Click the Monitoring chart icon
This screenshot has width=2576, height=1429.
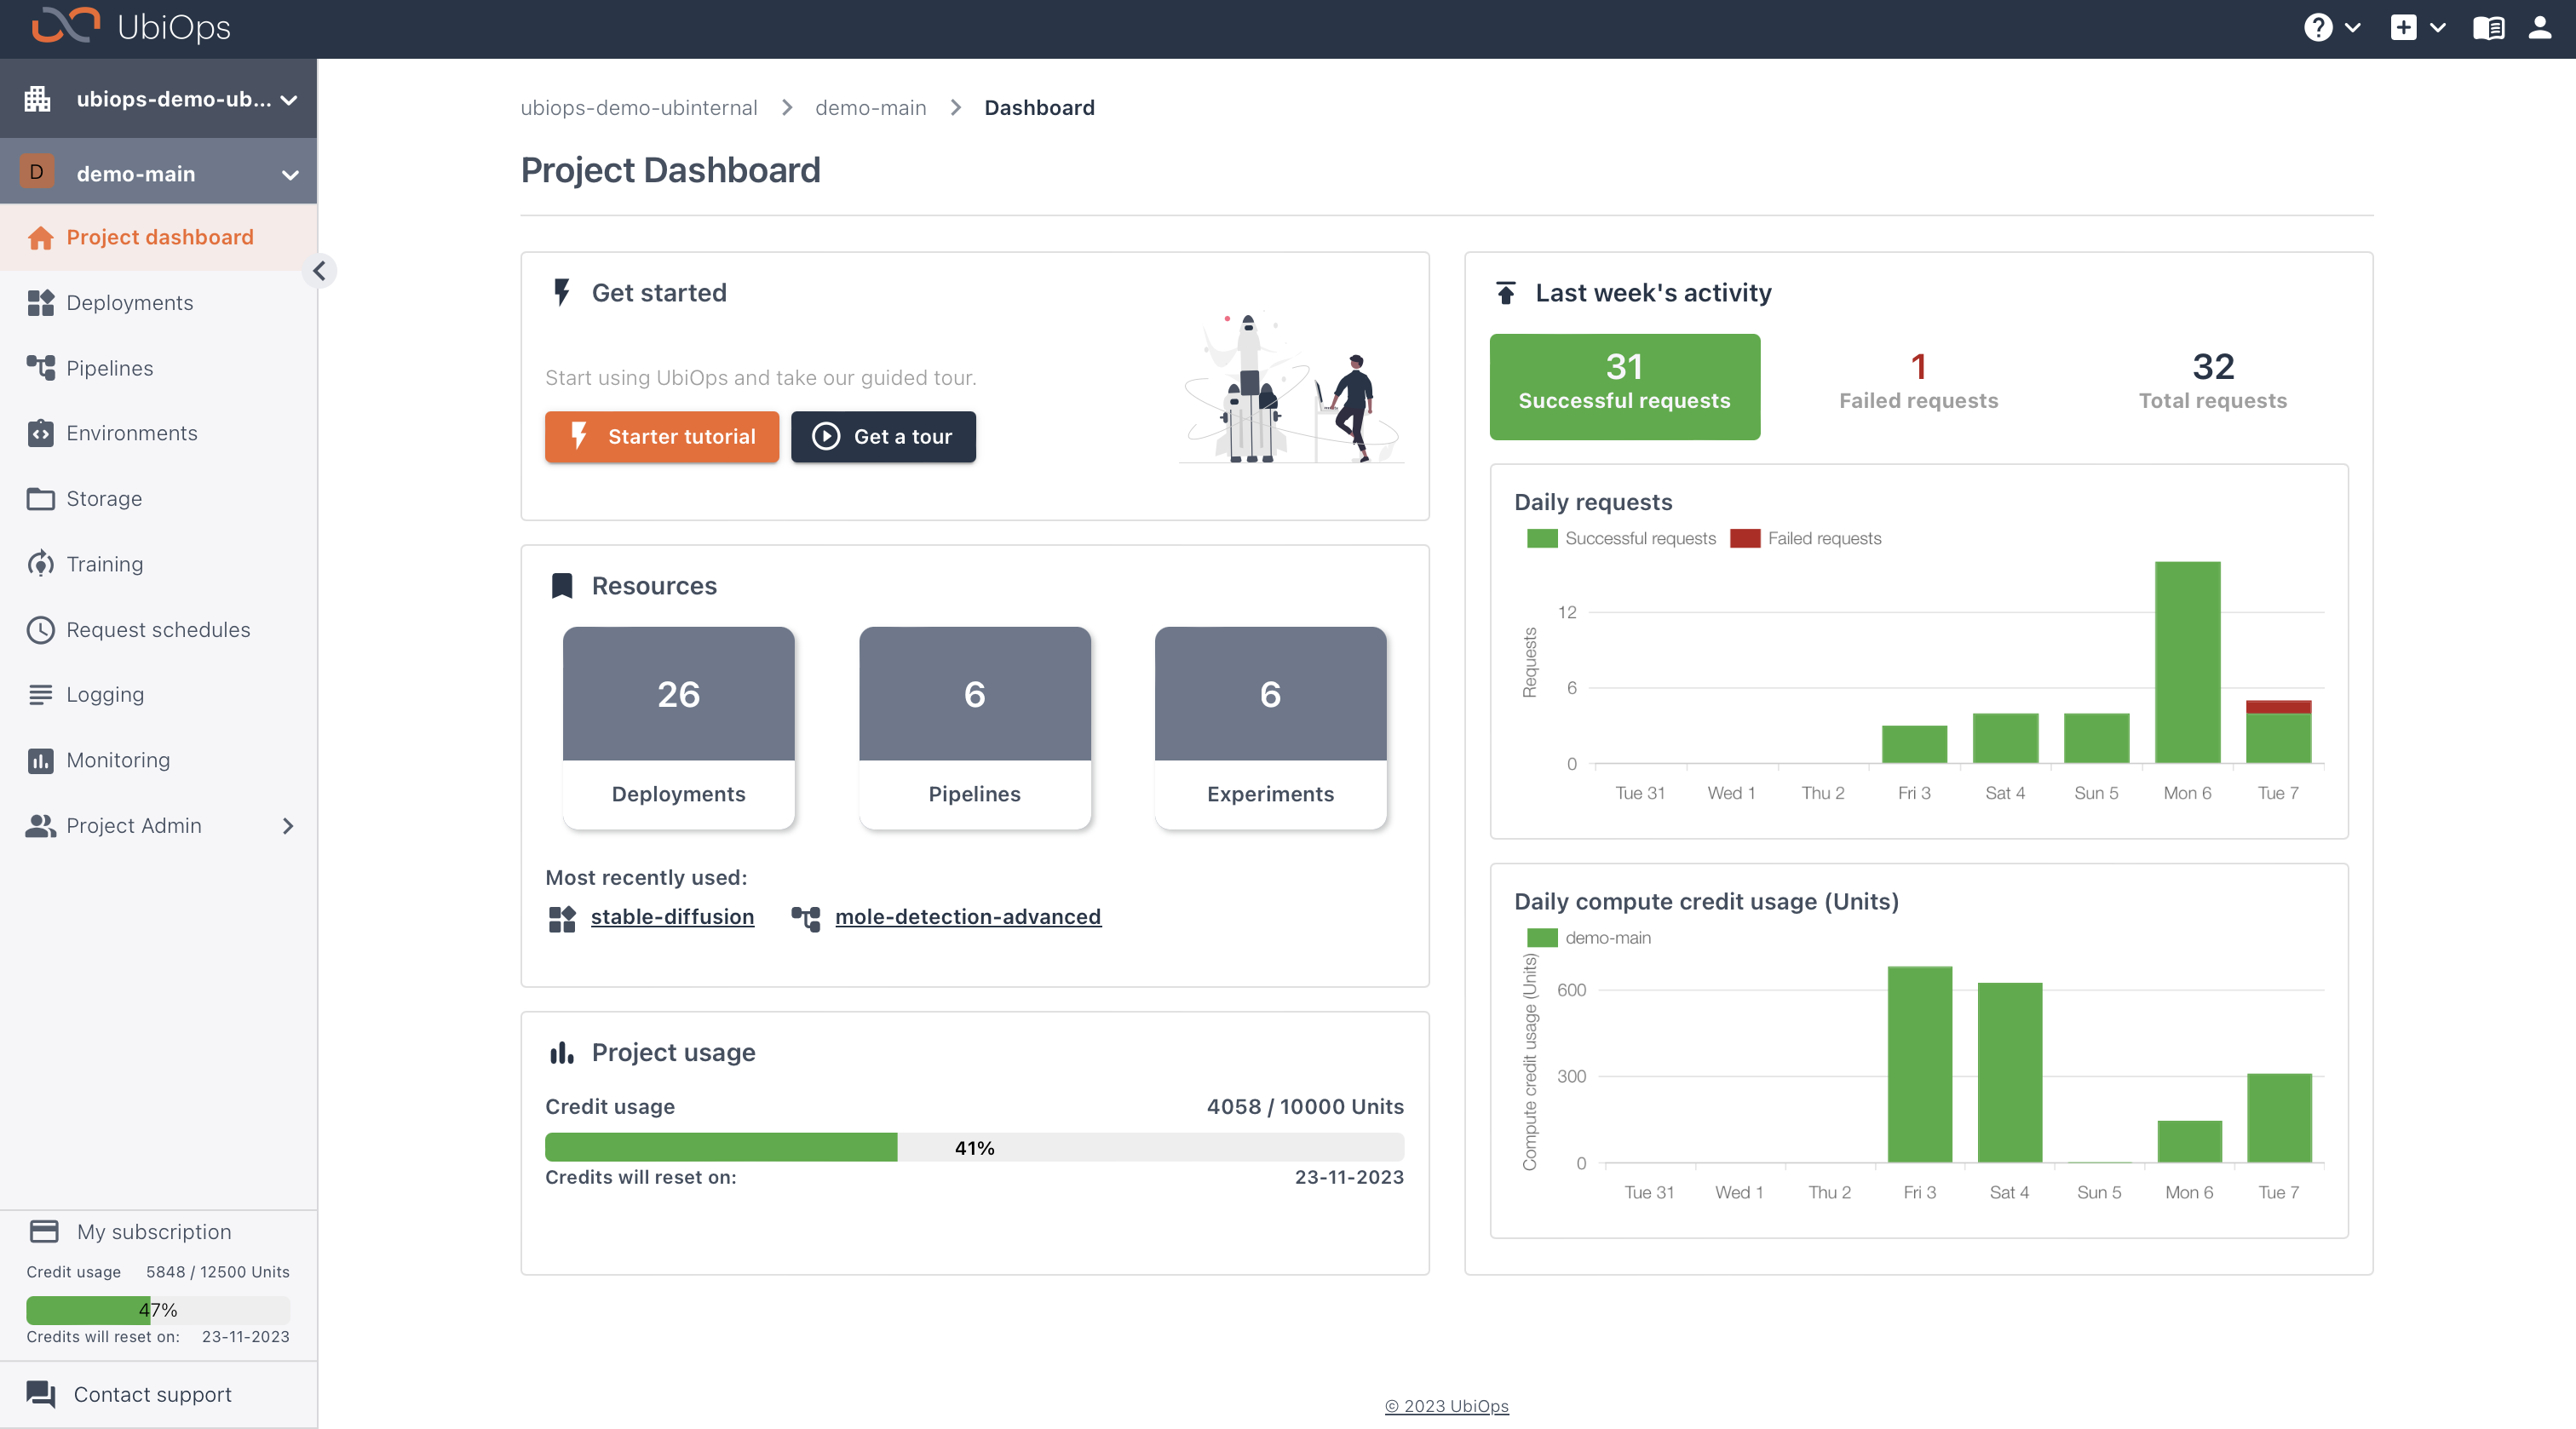pyautogui.click(x=40, y=761)
